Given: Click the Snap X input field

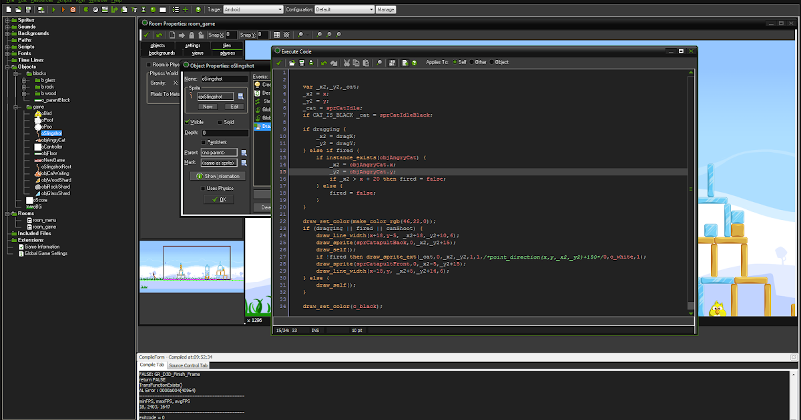Looking at the screenshot, I should pyautogui.click(x=231, y=35).
